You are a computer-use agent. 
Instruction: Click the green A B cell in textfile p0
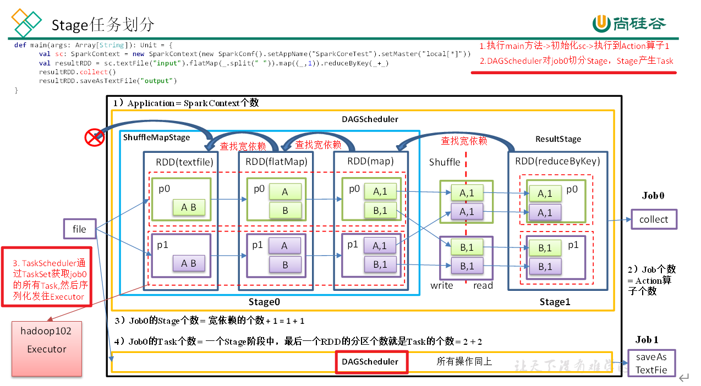(189, 207)
